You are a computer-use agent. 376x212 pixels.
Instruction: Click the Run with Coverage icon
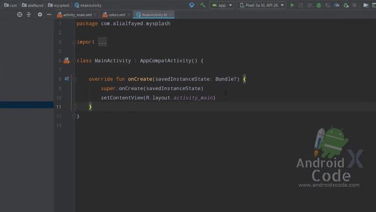click(x=328, y=5)
